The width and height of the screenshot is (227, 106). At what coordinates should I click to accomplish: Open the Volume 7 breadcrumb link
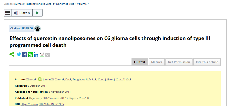point(83,4)
